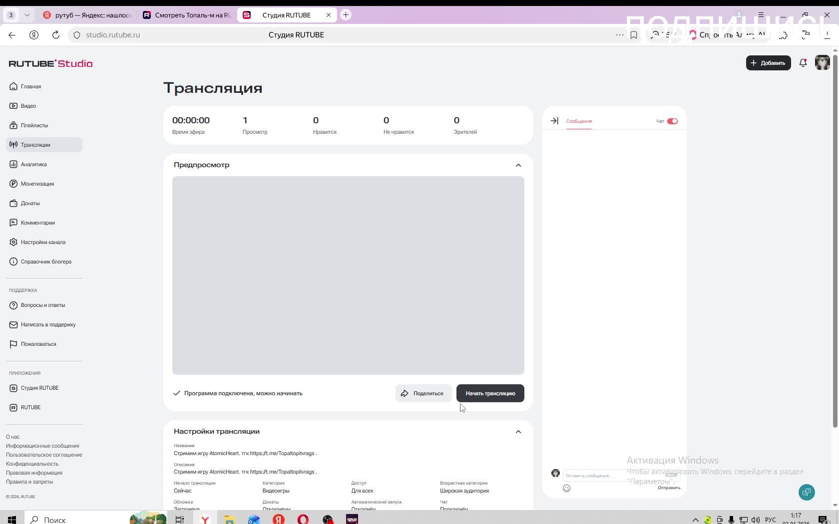The image size is (839, 524).
Task: Click Отправить to send the message
Action: pos(669,488)
